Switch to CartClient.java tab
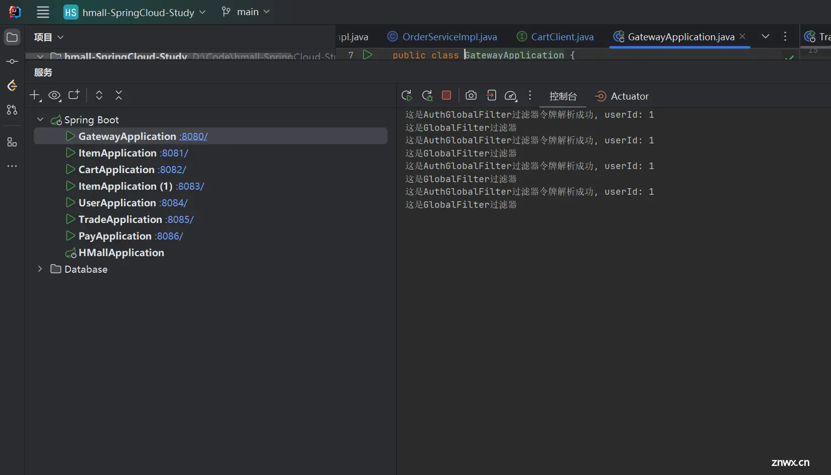The image size is (831, 475). click(x=555, y=37)
